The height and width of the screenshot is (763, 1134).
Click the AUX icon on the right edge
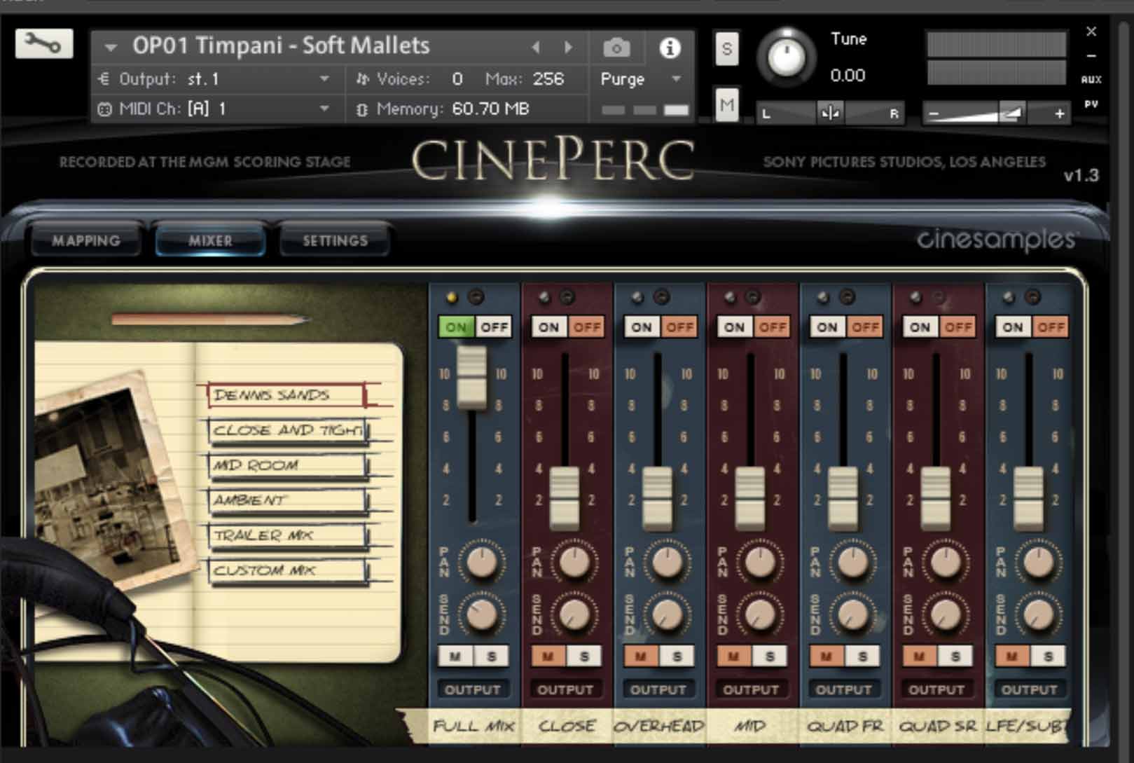(1090, 79)
